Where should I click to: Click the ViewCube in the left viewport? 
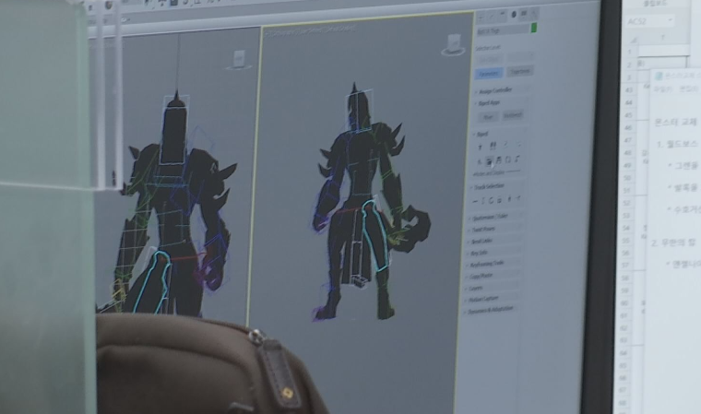point(240,60)
